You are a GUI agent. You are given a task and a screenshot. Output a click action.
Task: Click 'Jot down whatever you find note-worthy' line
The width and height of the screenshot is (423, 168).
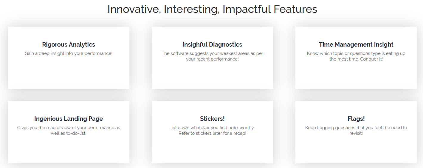point(212,128)
